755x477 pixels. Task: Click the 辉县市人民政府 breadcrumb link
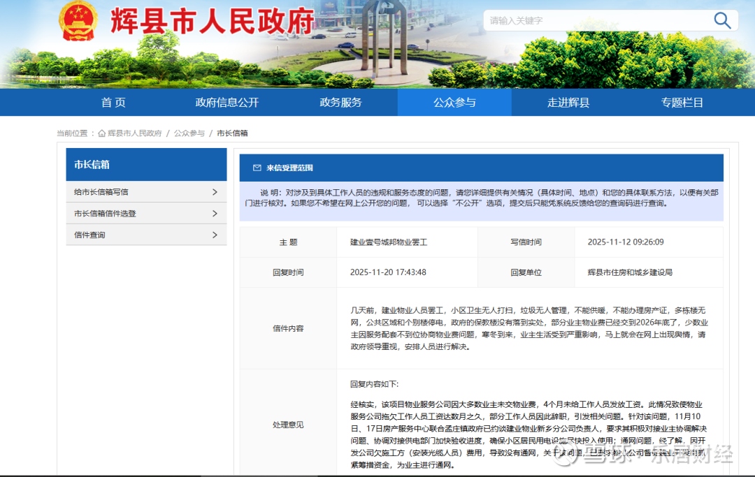point(135,133)
